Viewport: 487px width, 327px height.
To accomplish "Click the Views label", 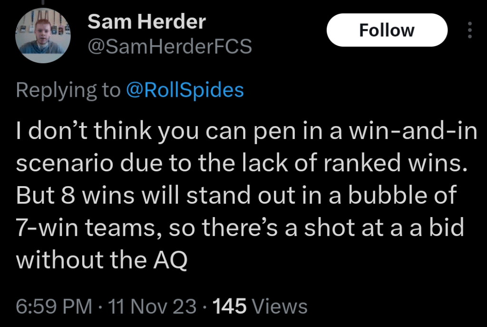I will coord(280,307).
